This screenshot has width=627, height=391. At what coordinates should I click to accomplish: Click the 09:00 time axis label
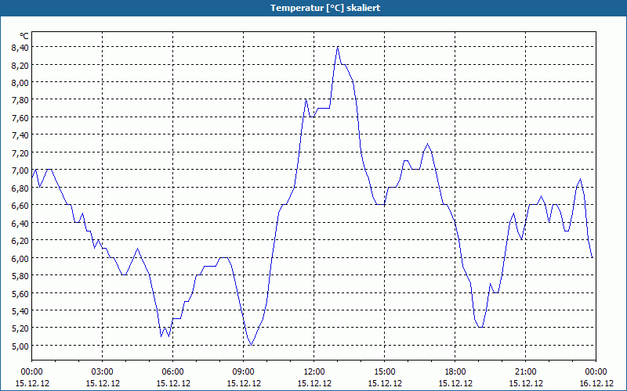coord(244,372)
